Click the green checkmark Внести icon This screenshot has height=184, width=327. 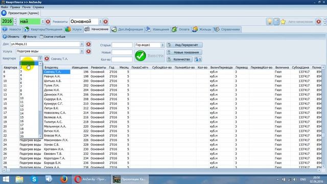click(141, 56)
